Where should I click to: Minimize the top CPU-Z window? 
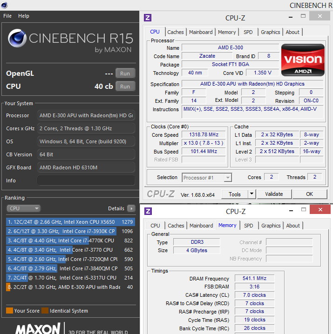(291, 16)
